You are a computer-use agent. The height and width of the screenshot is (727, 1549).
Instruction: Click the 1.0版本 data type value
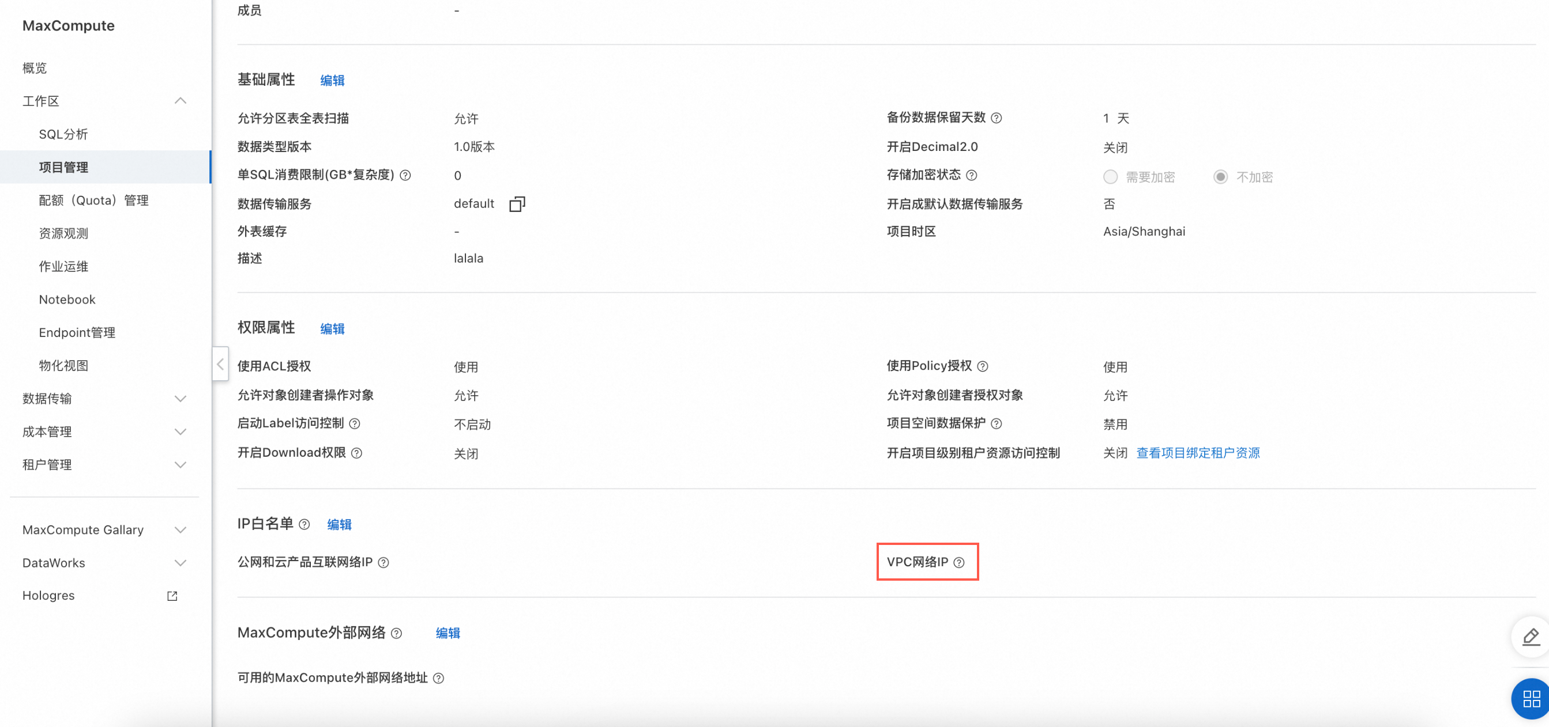(475, 146)
